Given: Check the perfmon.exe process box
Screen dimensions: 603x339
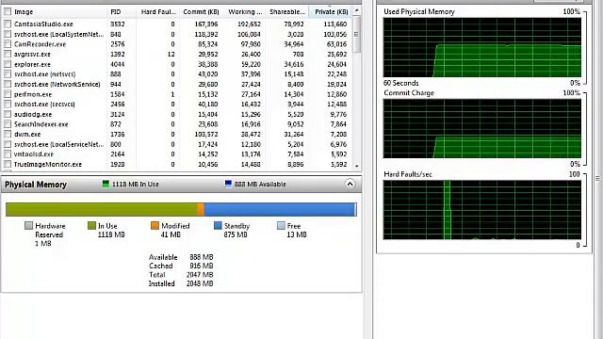Looking at the screenshot, I should pyautogui.click(x=8, y=94).
